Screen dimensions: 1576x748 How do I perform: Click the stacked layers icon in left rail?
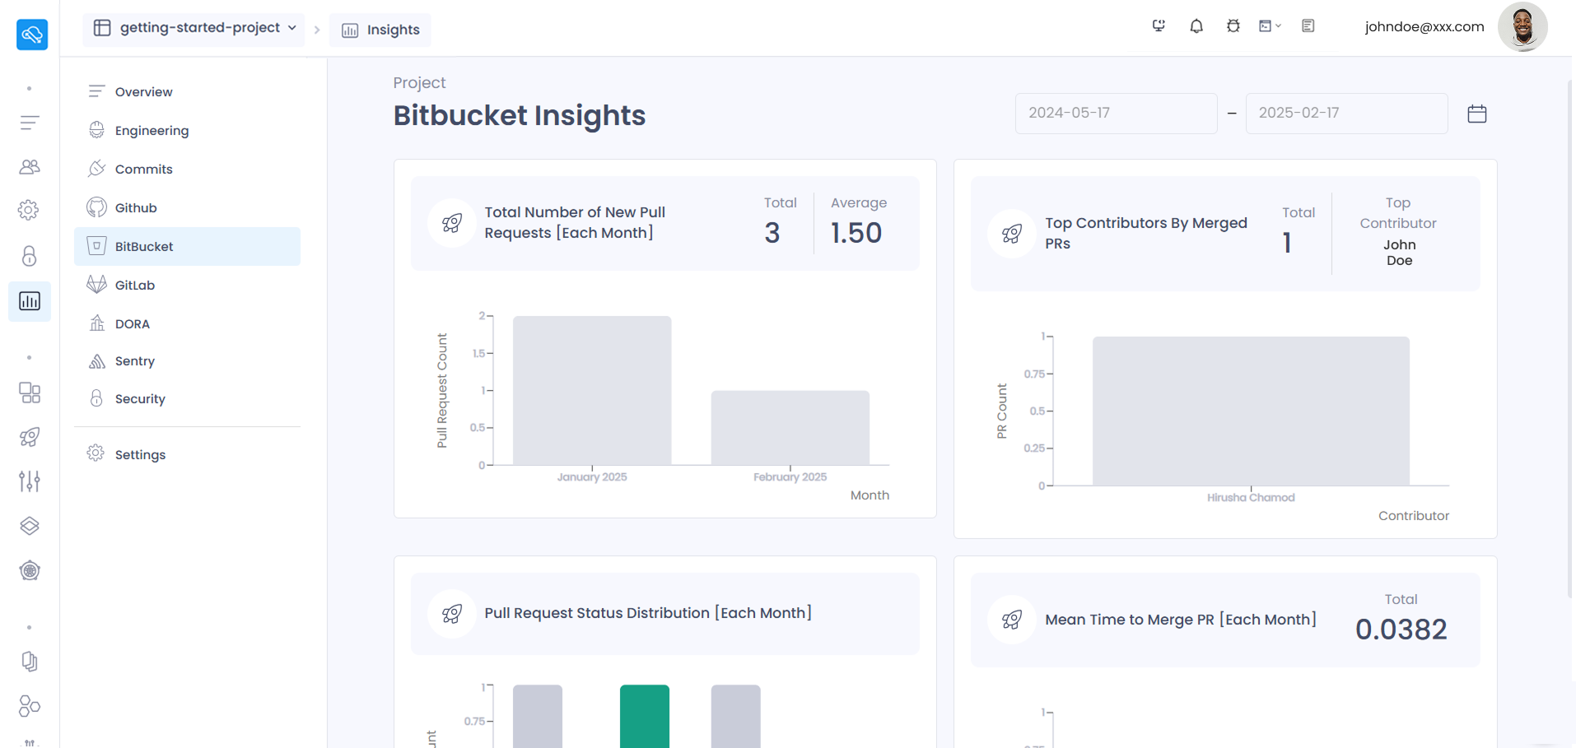tap(30, 526)
